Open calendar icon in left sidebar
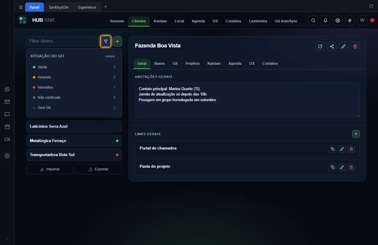378x245 pixels. pos(7,127)
